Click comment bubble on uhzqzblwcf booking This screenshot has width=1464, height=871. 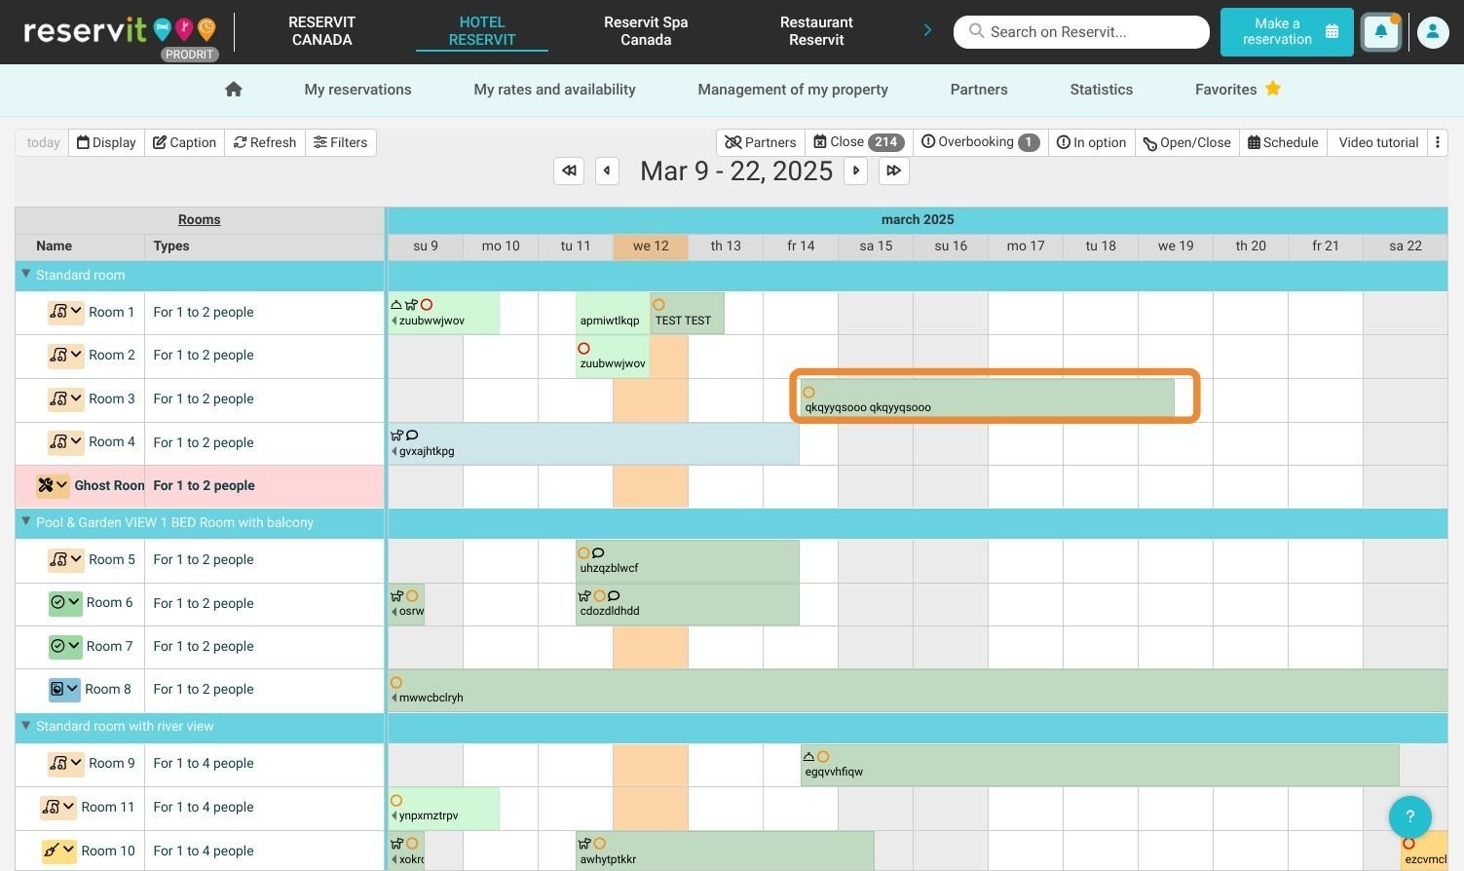coord(598,552)
